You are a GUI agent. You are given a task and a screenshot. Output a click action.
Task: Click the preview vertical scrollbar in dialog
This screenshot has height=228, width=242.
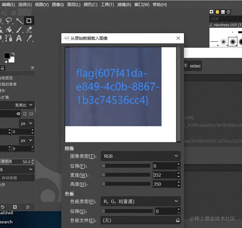click(x=179, y=94)
